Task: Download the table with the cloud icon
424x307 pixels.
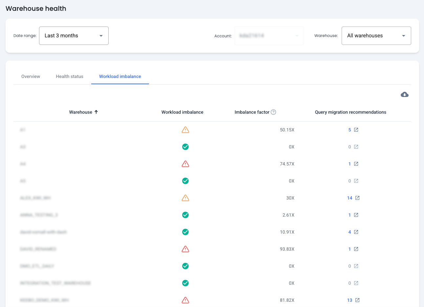Action: coord(405,95)
